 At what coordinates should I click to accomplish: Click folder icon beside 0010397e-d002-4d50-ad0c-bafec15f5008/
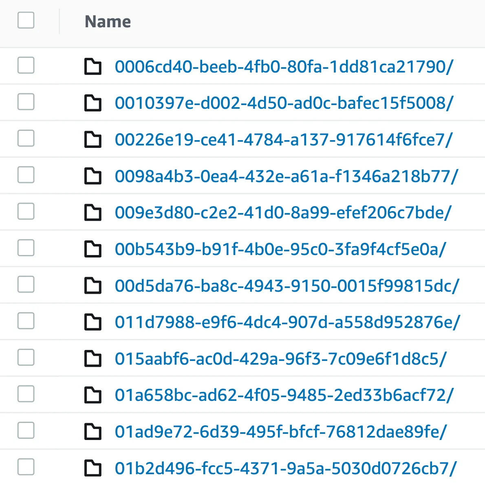(93, 103)
